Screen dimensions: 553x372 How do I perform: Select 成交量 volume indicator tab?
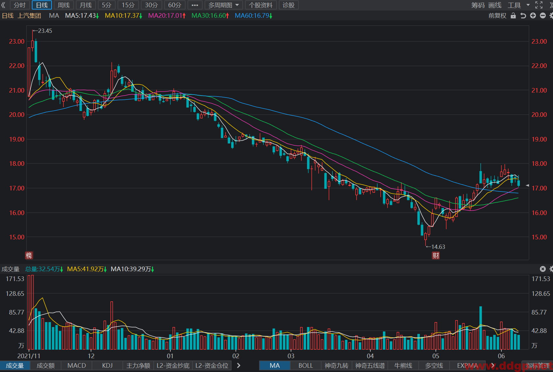pyautogui.click(x=15, y=365)
